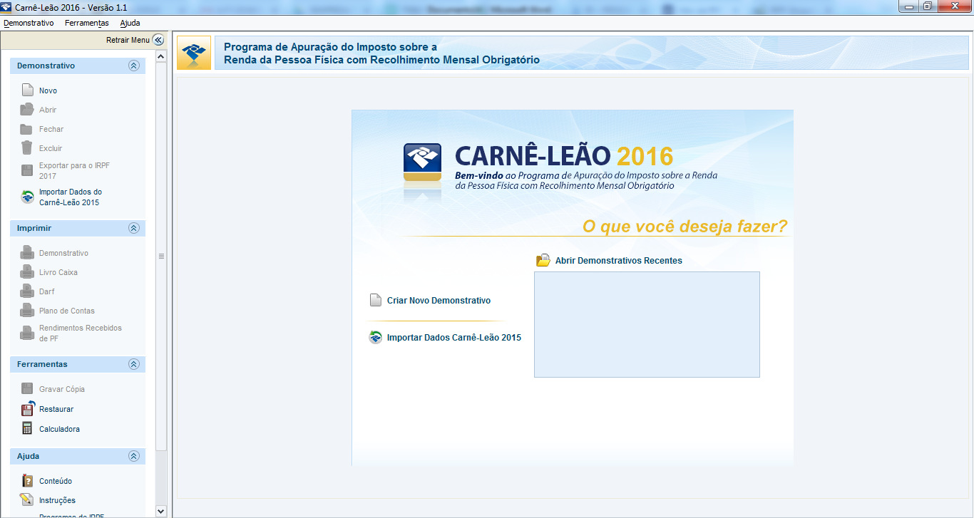
Task: Click the Rendimentos Recebidos de PF printer icon
Action: 27,333
